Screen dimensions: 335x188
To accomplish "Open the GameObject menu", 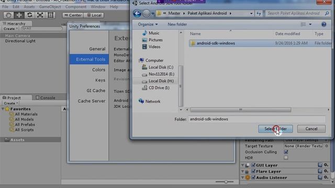I will point(50,7).
